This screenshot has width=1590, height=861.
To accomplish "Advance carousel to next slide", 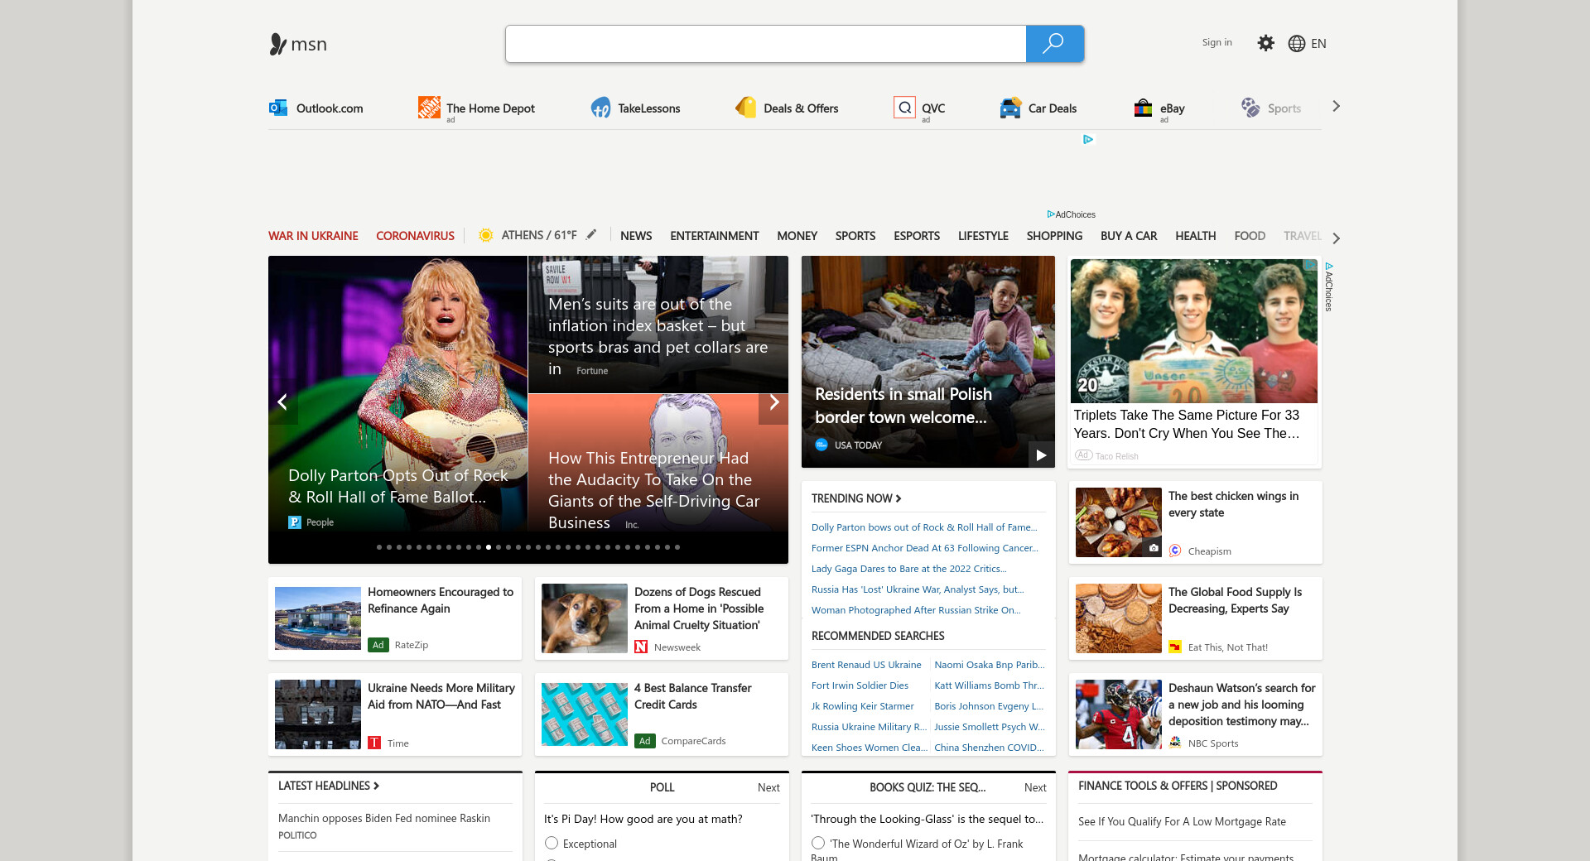I will point(773,402).
